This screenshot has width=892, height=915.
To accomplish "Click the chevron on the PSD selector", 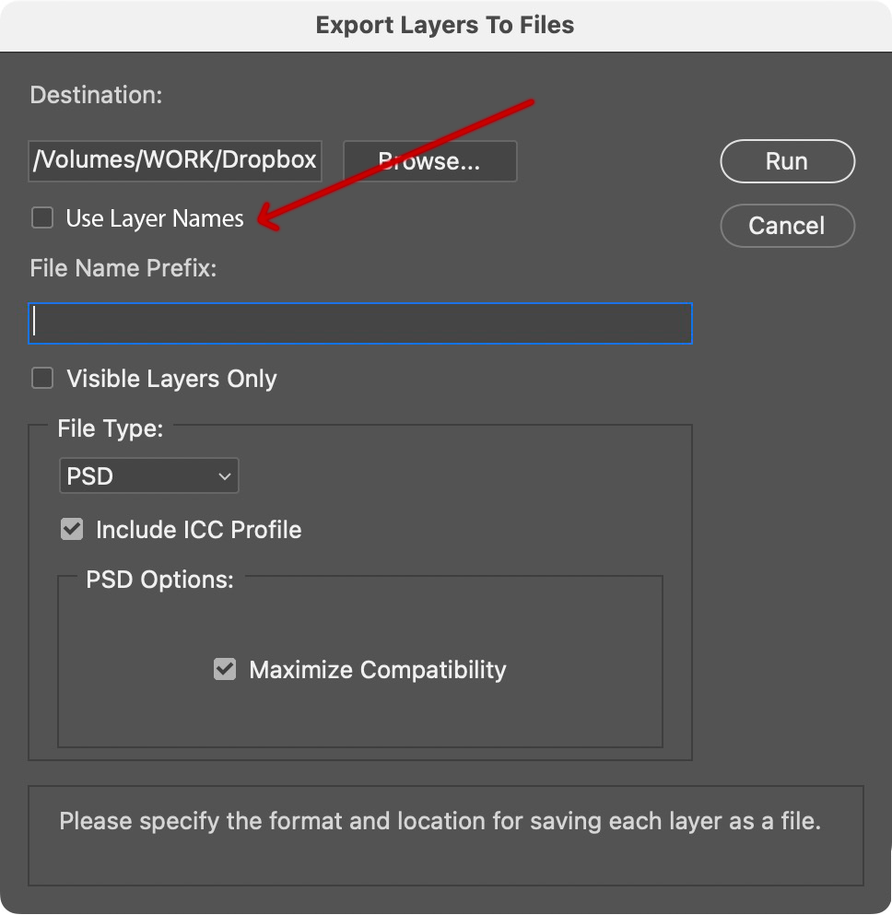I will pos(222,475).
